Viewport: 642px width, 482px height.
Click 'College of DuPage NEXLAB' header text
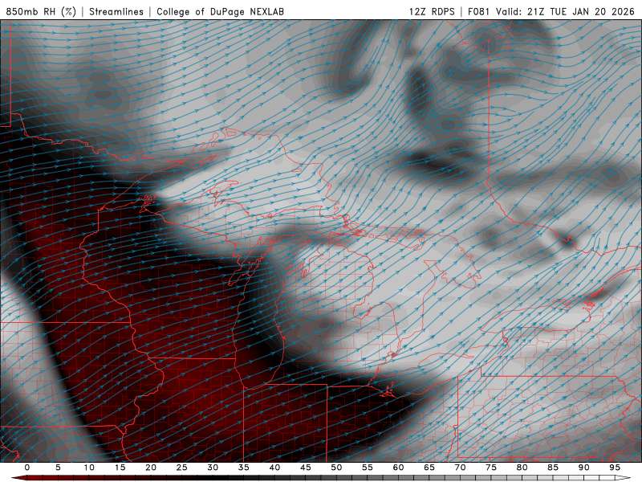click(220, 11)
